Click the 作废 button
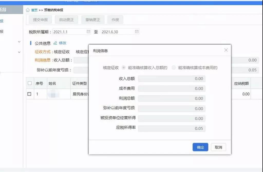263x172 pixels. click(x=115, y=20)
